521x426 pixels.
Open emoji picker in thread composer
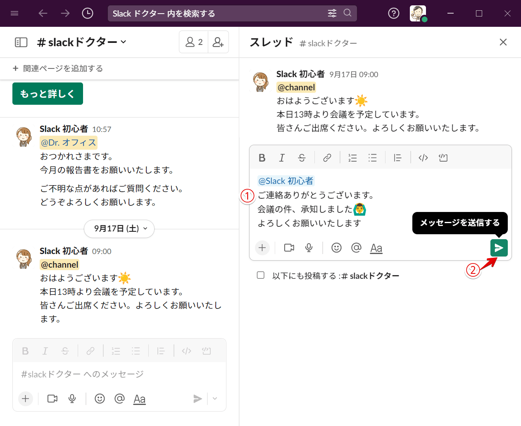point(337,248)
